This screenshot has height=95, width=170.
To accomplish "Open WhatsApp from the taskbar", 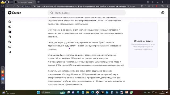I will pos(131,92).
